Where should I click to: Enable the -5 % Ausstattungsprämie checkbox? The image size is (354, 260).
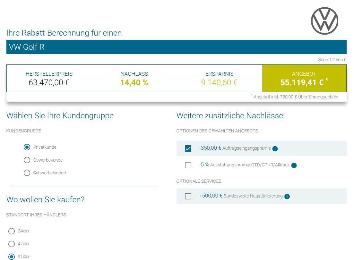188,165
